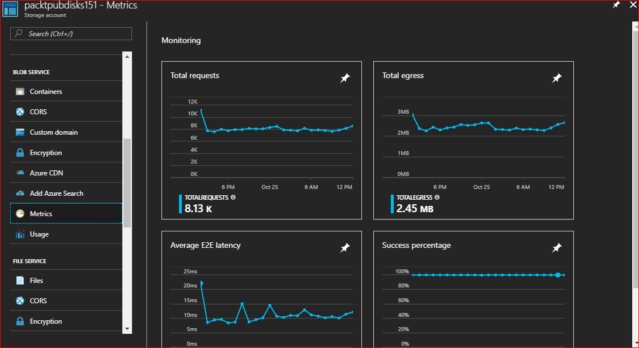Click the storage account icon in header

tap(10, 9)
